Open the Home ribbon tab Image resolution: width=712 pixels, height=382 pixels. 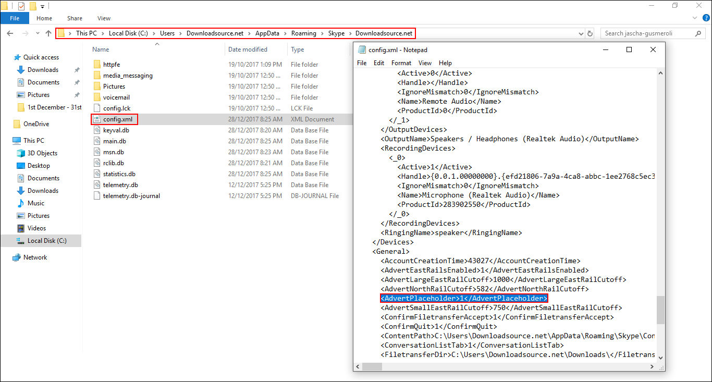44,18
